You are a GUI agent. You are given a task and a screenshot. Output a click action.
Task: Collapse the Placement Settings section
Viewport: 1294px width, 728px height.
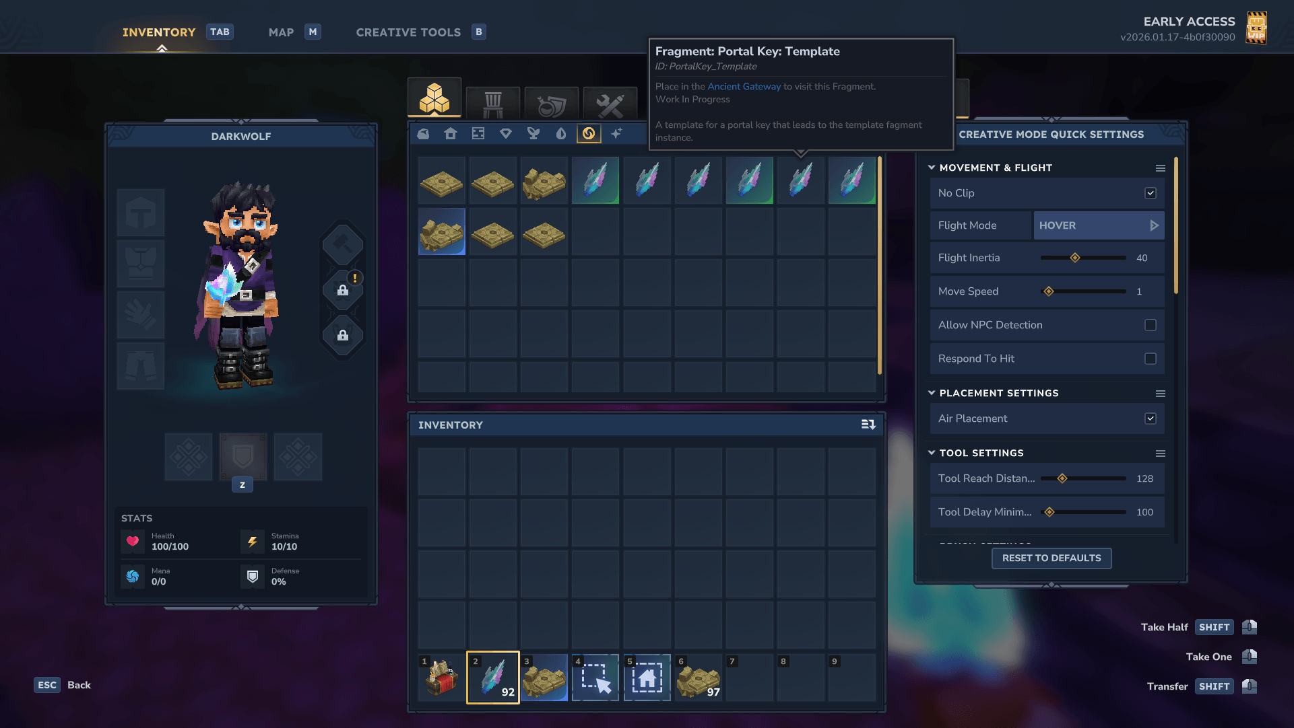click(932, 393)
